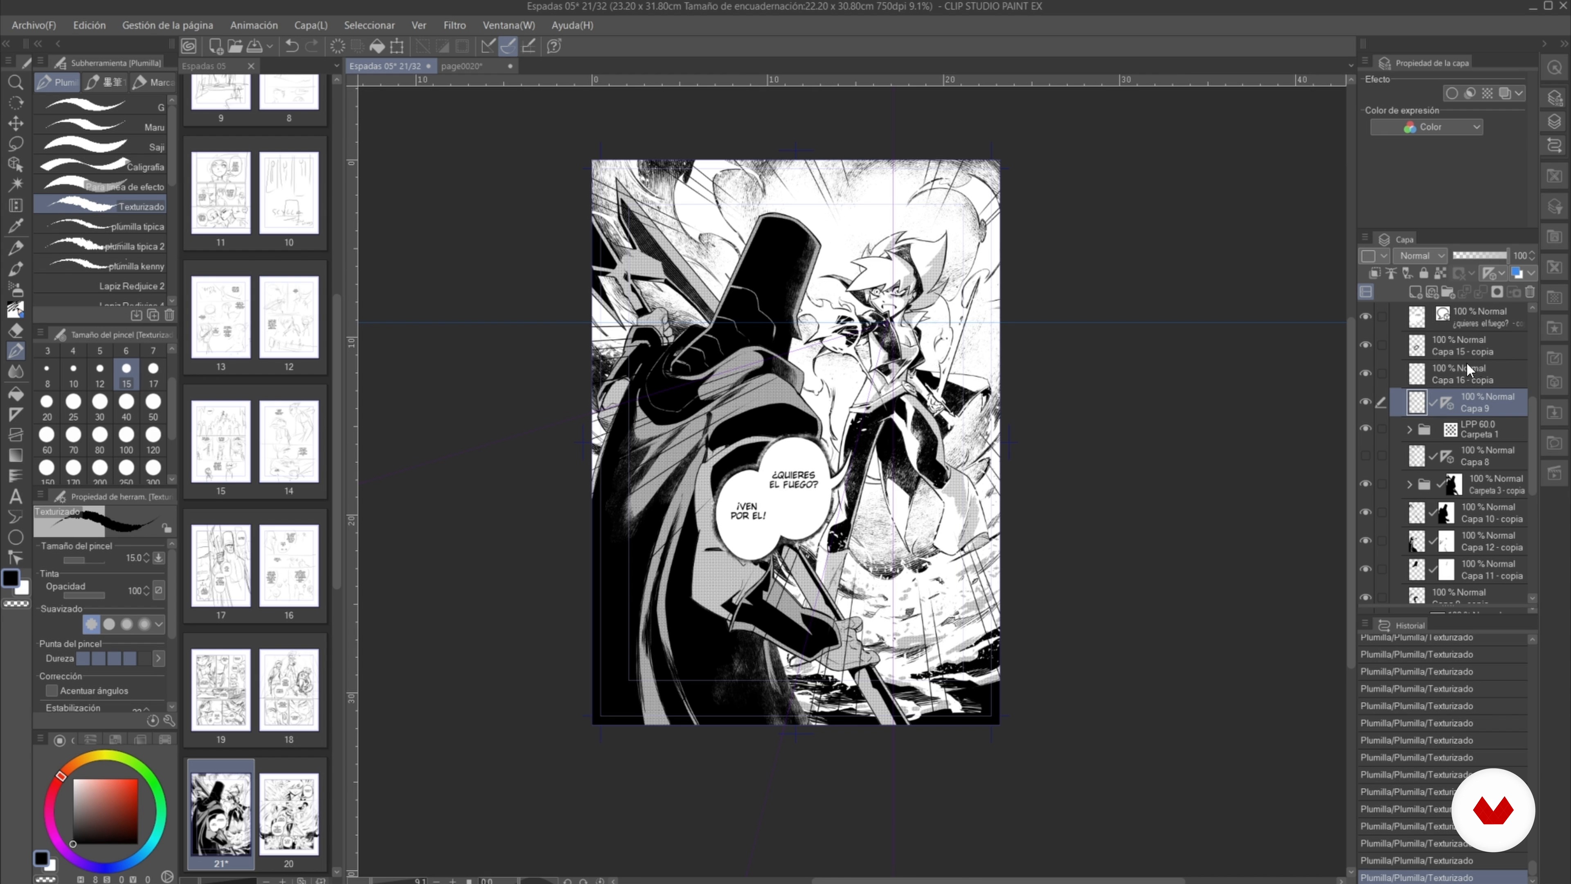This screenshot has height=884, width=1571.
Task: Open the help assist icon in toolbar
Action: (554, 46)
